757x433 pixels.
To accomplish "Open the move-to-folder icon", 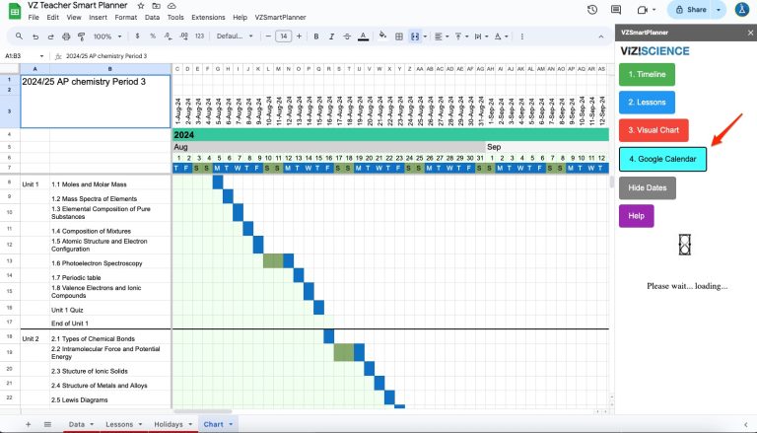I will point(156,6).
